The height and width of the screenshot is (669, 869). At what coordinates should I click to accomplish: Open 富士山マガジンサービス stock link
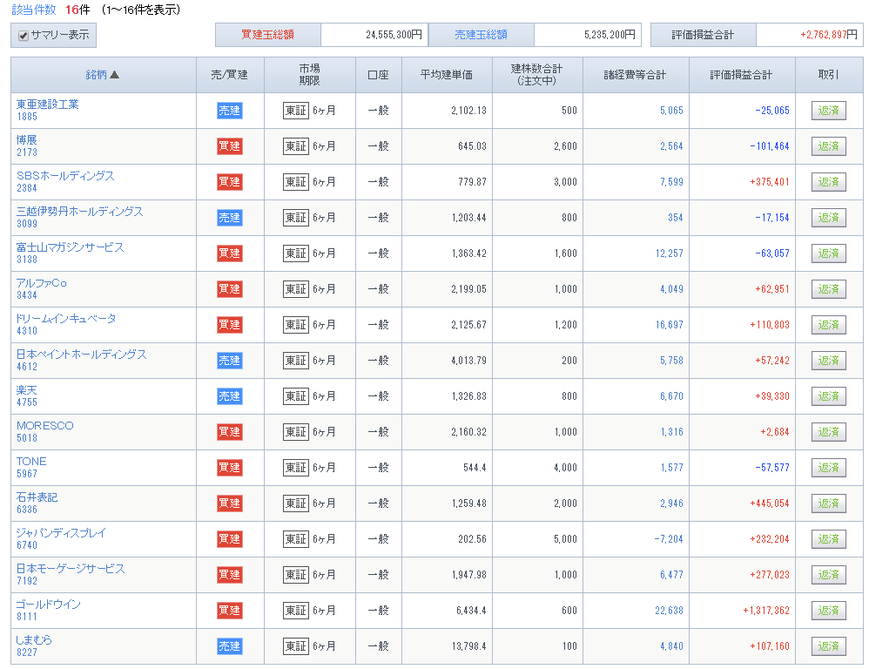[71, 247]
